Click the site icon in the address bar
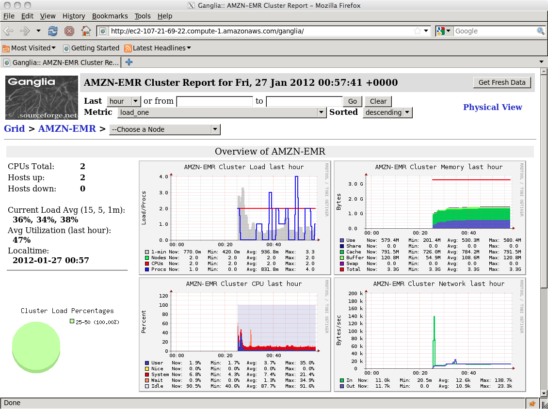 [102, 31]
